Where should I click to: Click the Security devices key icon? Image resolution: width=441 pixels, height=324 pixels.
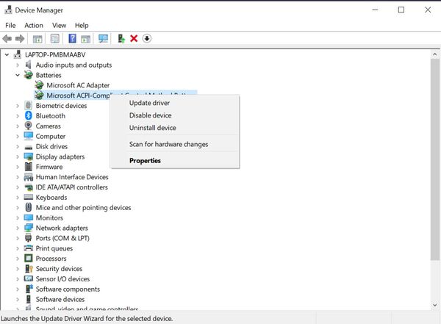pos(29,269)
